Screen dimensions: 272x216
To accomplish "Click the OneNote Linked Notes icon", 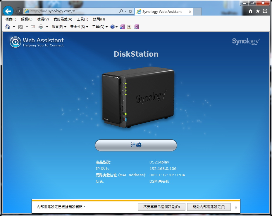I will pos(136,27).
